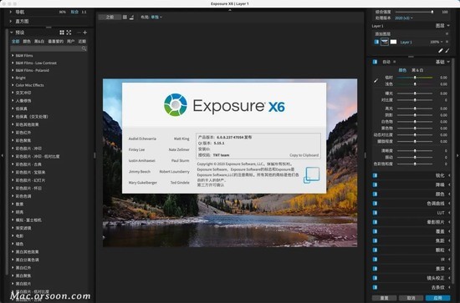Click the copy icon in About dialog

pyautogui.click(x=311, y=175)
